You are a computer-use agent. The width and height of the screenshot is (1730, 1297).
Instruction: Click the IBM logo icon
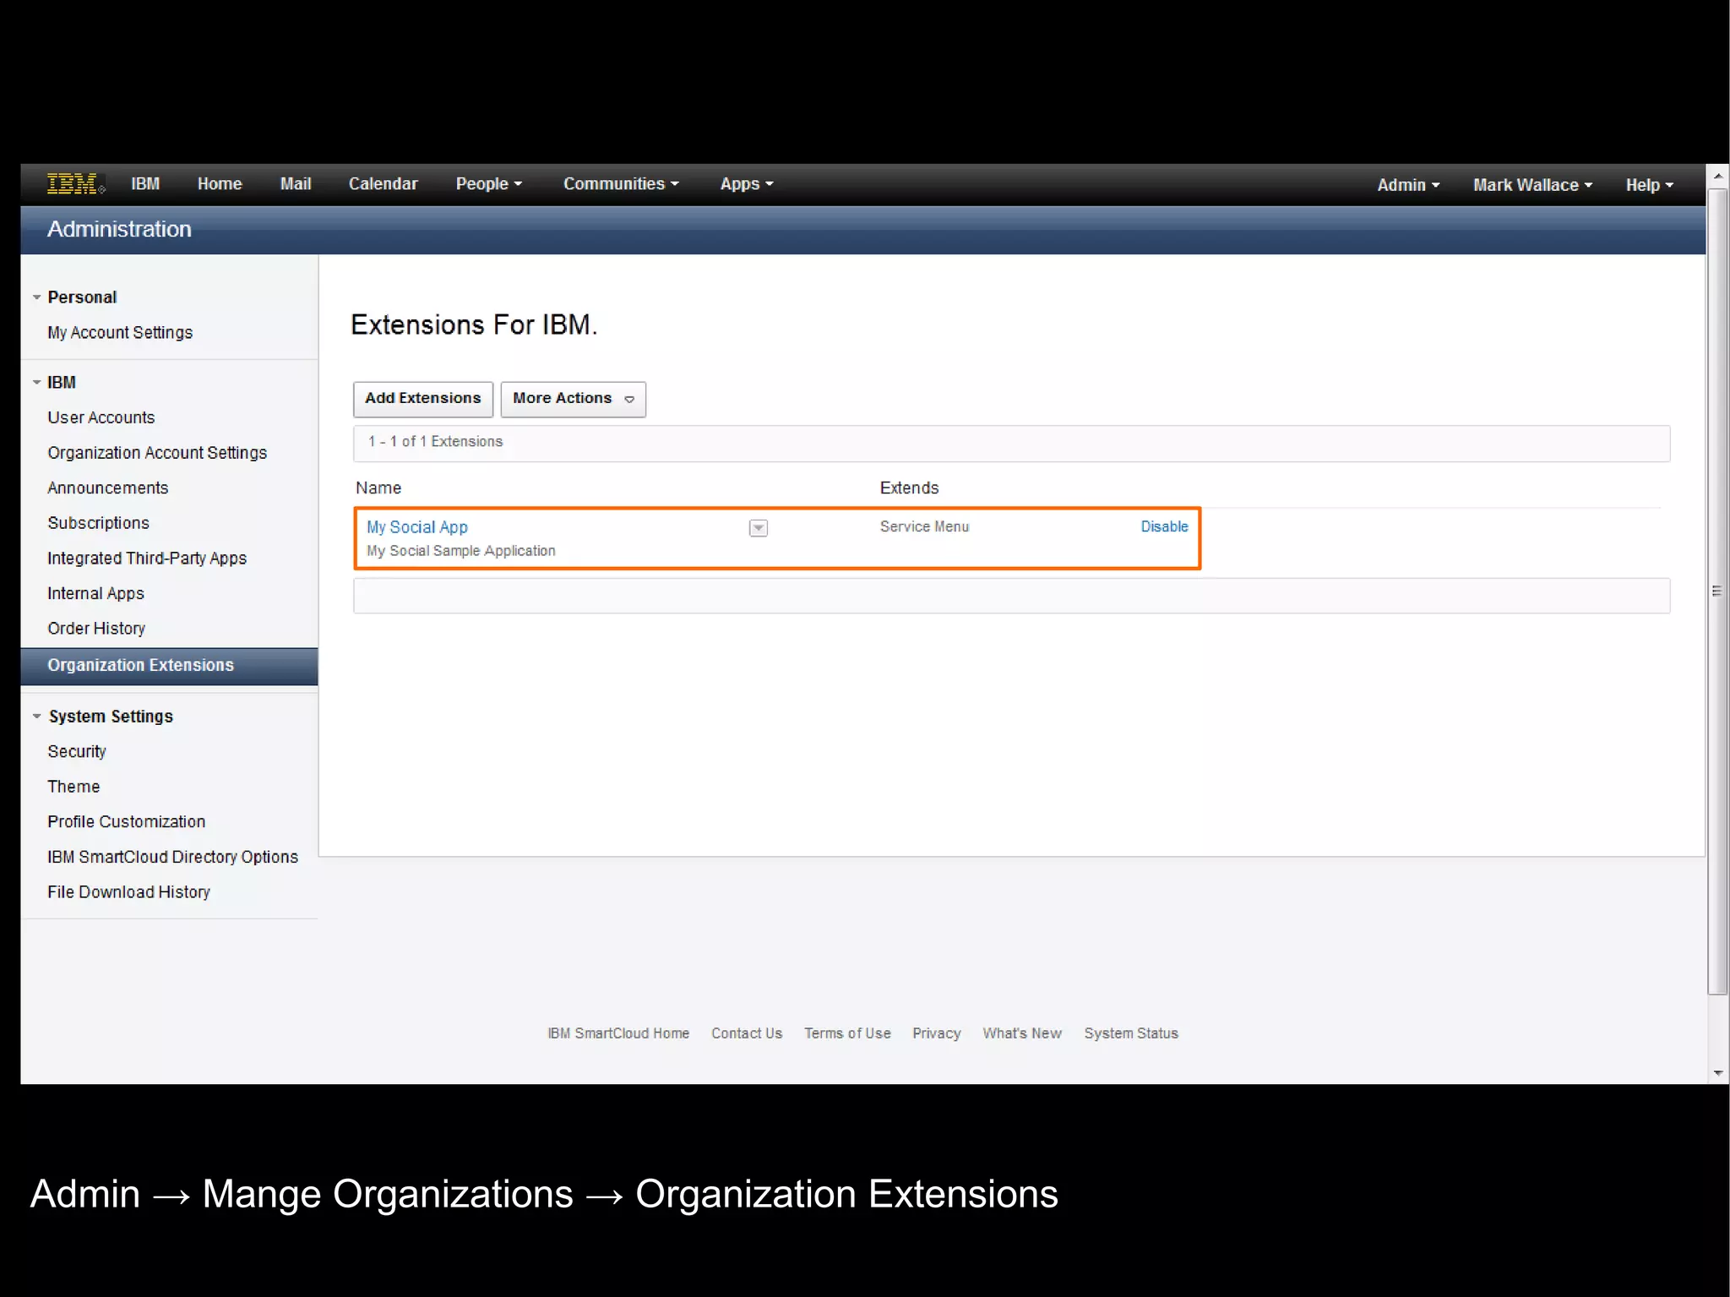[x=74, y=184]
